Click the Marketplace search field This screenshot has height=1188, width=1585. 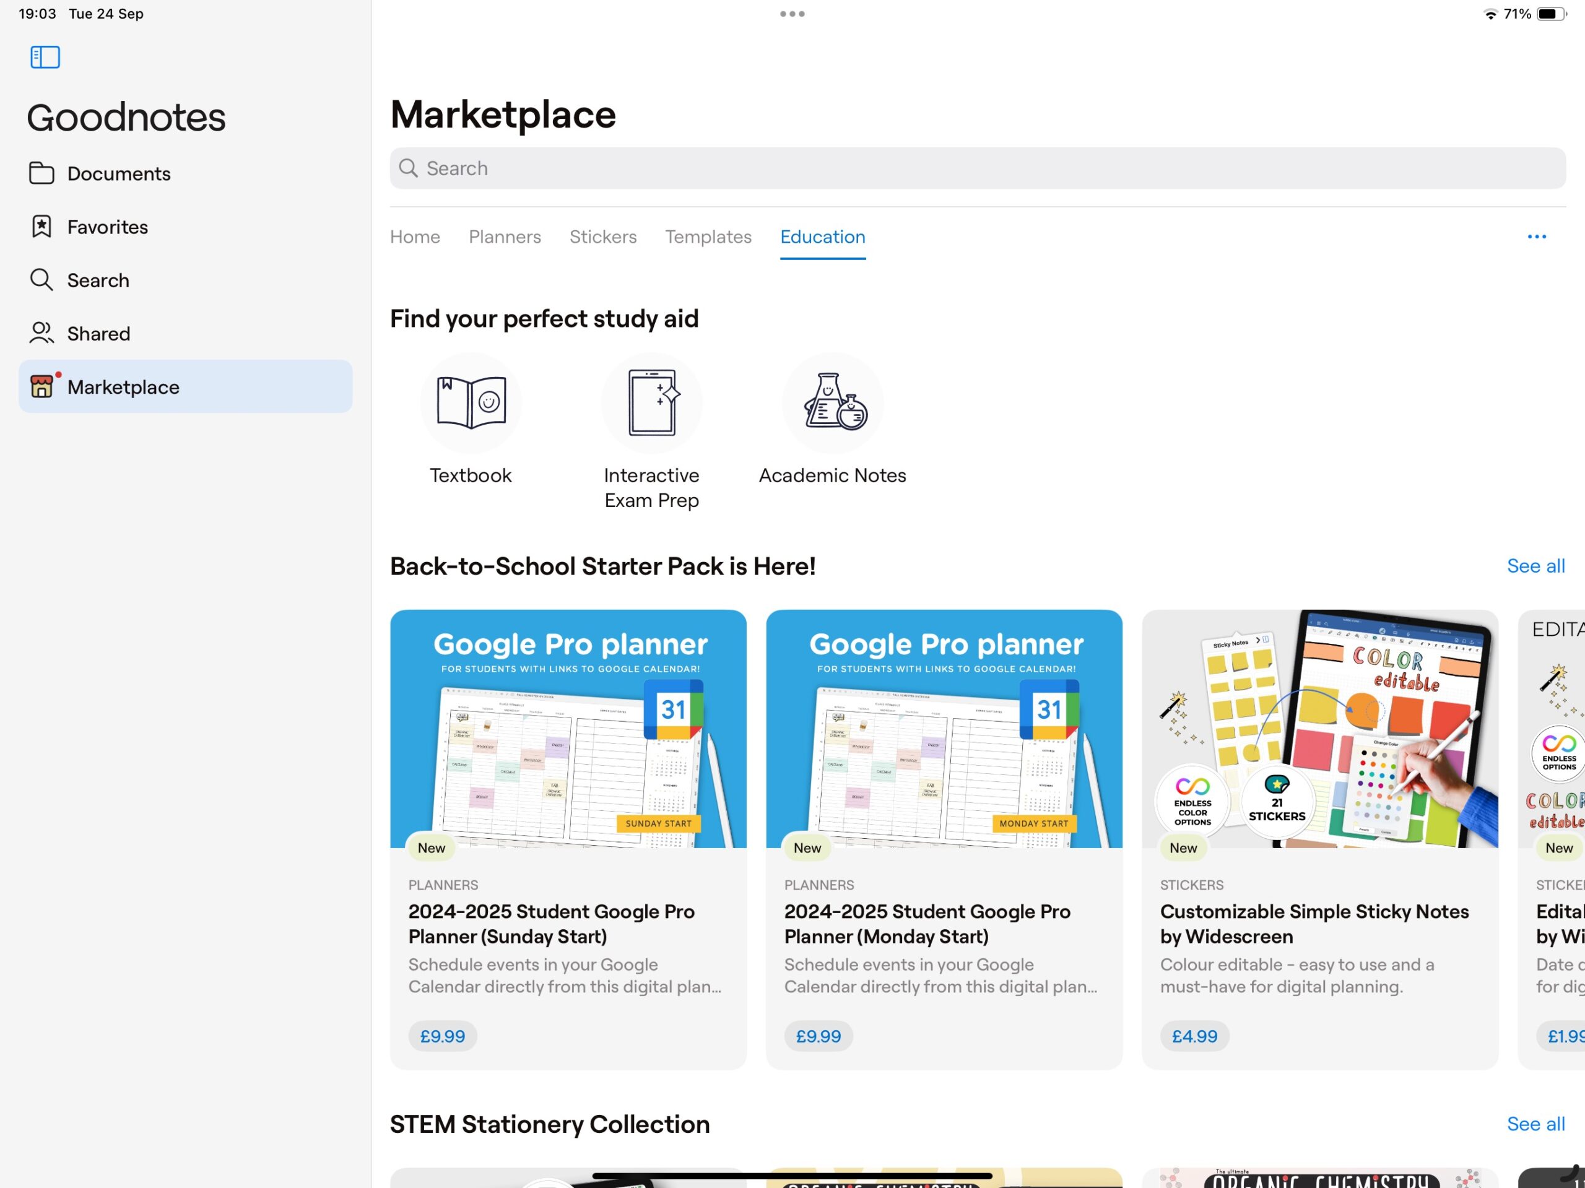click(978, 168)
